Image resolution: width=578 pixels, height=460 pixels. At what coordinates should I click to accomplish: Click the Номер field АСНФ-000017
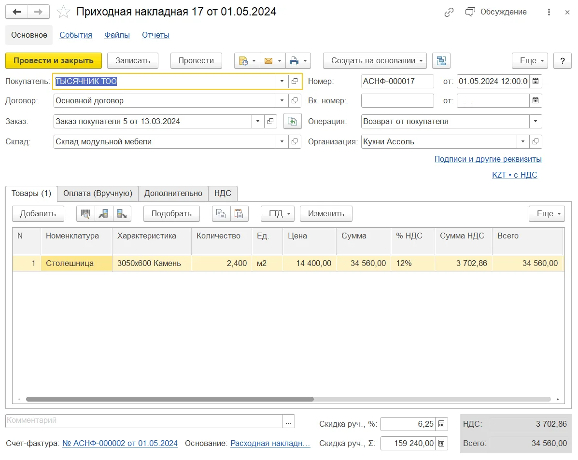point(397,81)
